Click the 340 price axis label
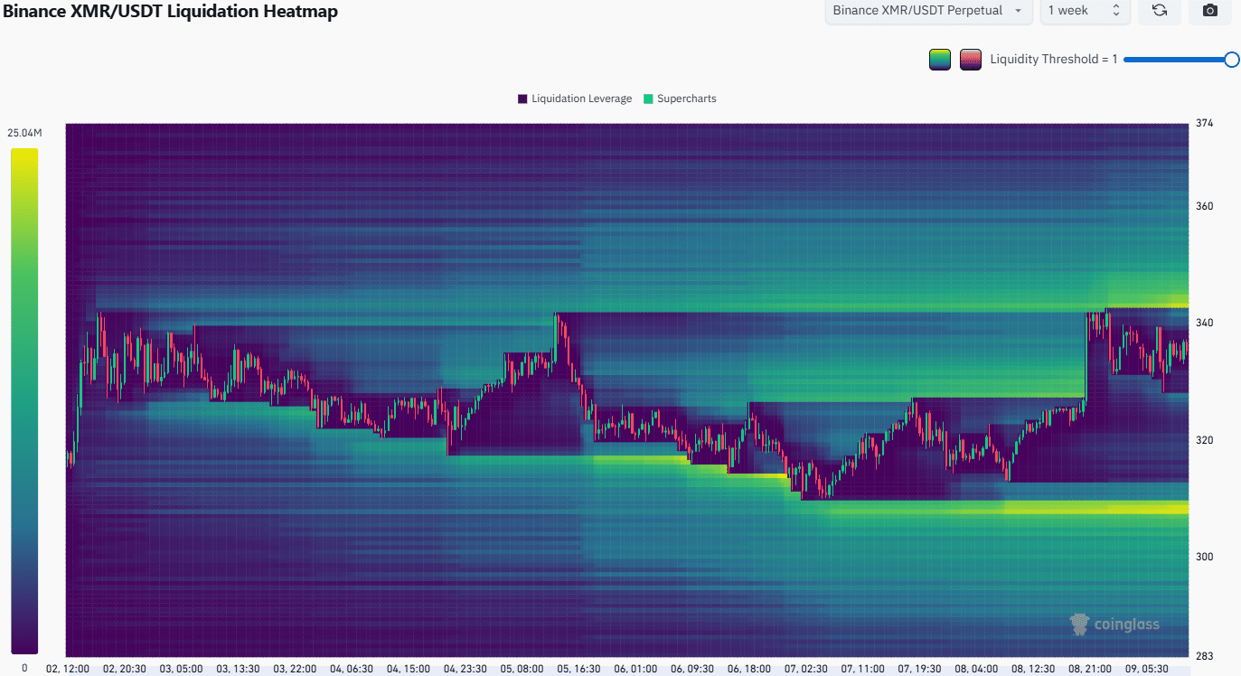This screenshot has height=676, width=1241. pos(1202,323)
